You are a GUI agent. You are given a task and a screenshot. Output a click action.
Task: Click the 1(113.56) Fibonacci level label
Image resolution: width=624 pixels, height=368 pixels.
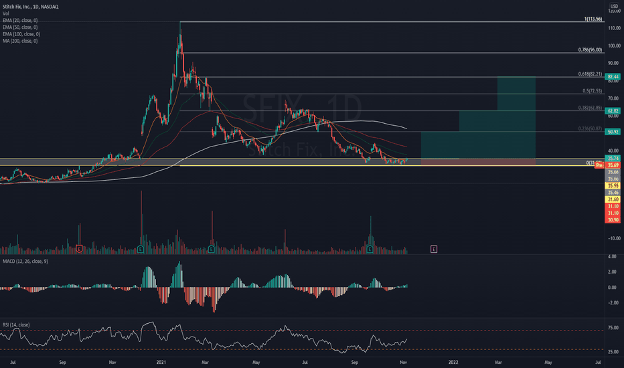coord(593,19)
